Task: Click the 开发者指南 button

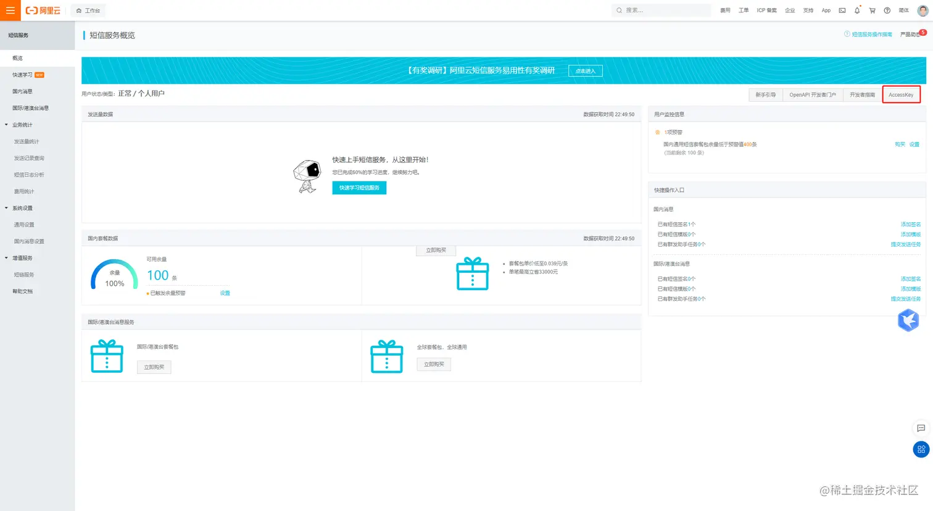Action: (862, 95)
